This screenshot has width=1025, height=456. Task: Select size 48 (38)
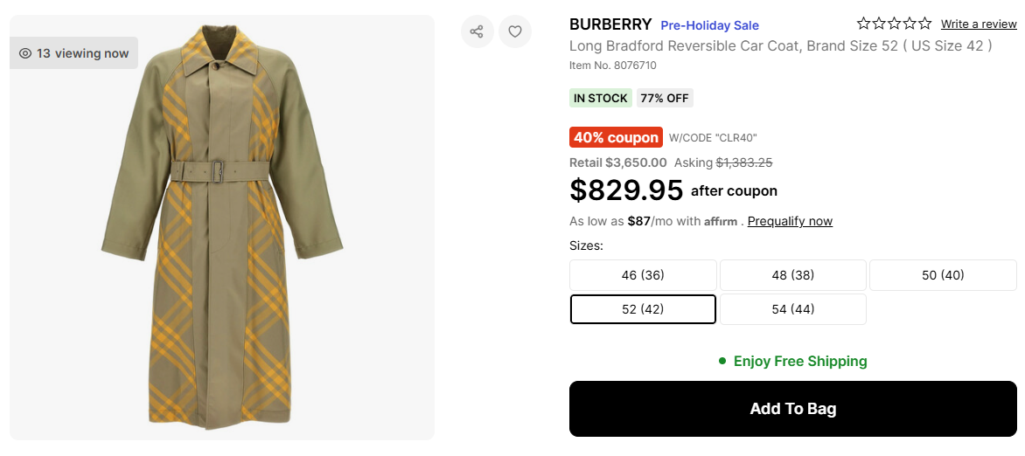click(x=792, y=275)
